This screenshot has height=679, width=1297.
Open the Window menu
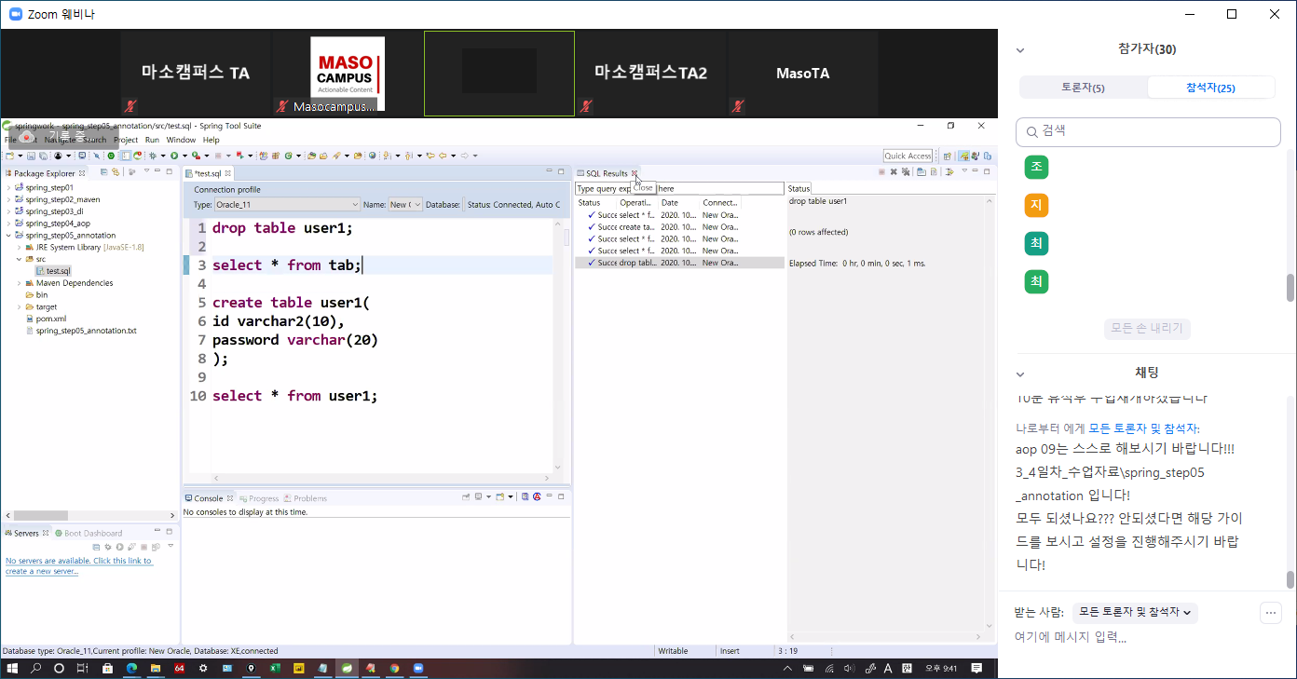click(x=181, y=140)
